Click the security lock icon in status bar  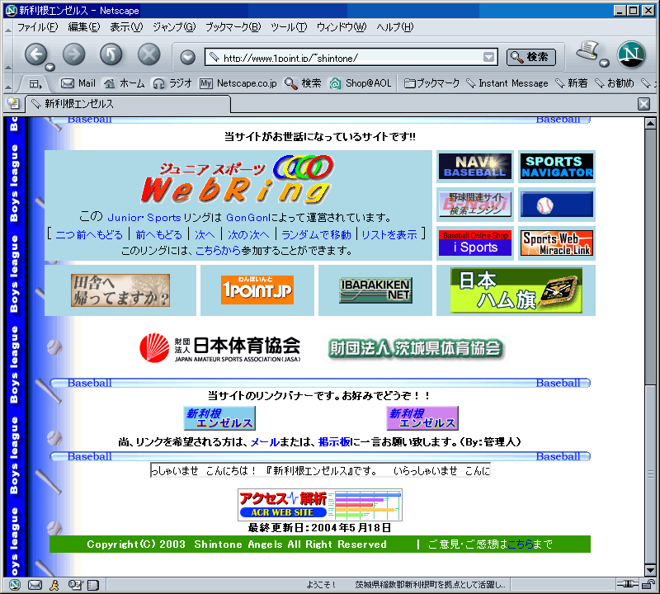pyautogui.click(x=648, y=584)
